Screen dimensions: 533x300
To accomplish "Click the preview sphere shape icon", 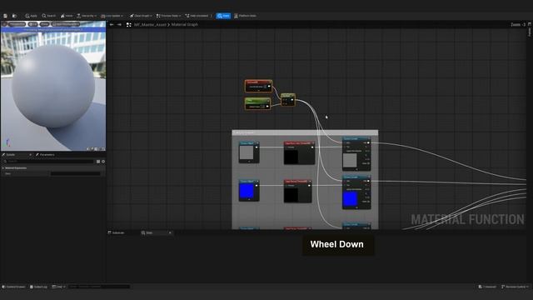I will (x=92, y=149).
